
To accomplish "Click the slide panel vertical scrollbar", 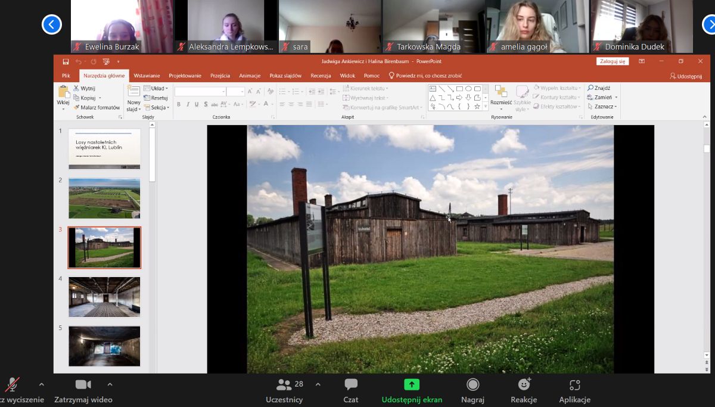I will tap(152, 155).
